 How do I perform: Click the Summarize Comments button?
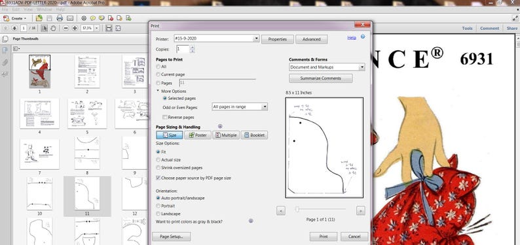(x=321, y=78)
